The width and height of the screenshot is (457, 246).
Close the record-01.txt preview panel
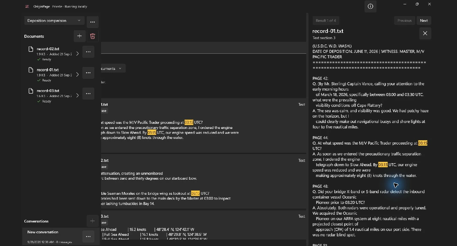tap(425, 33)
